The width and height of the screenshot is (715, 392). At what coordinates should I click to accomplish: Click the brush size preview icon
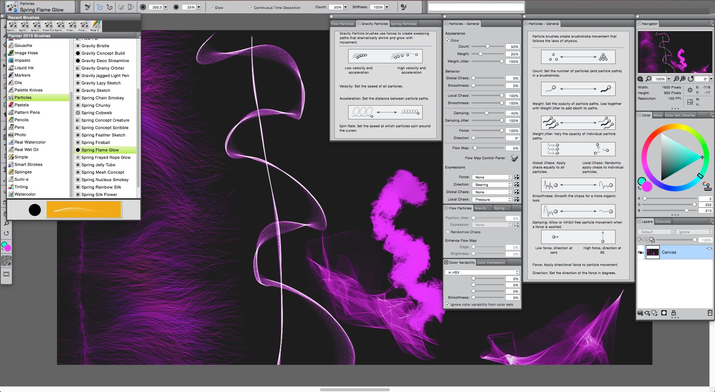click(x=143, y=7)
